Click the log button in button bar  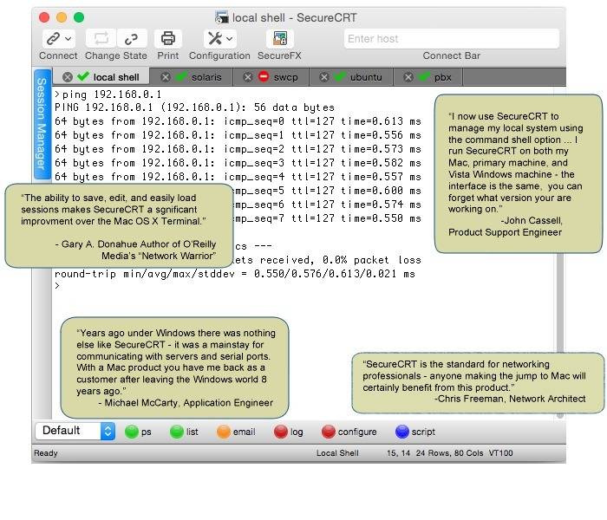tap(289, 432)
